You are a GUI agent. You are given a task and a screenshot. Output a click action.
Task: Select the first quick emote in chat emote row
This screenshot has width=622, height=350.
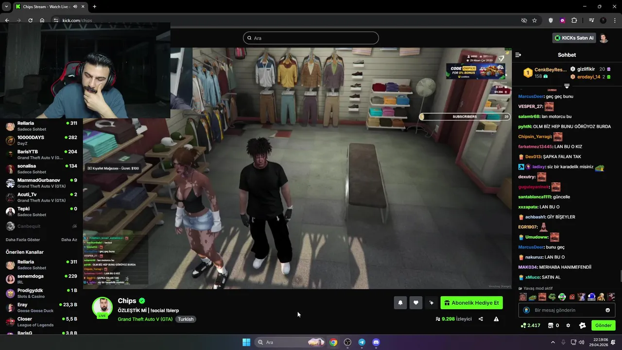522,297
